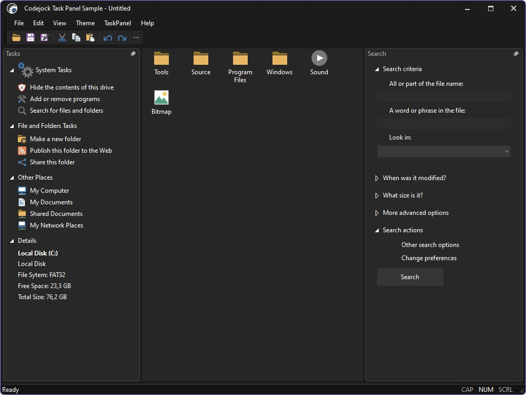This screenshot has height=395, width=526.
Task: Click the folder icon beside Shared Documents
Action: coord(22,214)
